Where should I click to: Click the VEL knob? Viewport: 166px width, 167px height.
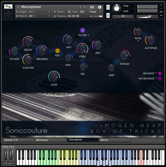click(83, 67)
